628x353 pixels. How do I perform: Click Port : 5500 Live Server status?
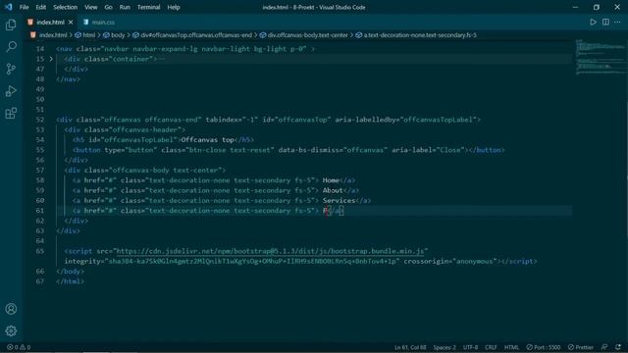544,347
